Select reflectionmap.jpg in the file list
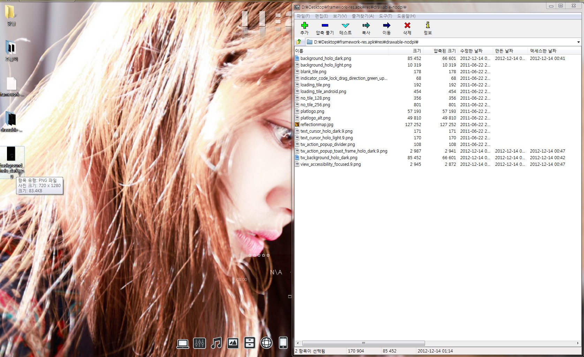This screenshot has height=357, width=584. 317,125
